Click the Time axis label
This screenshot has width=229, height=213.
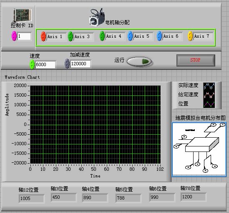(95, 176)
